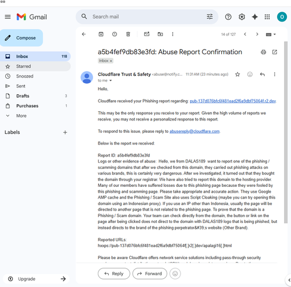Open the Gemini sparkle icon

click(x=255, y=17)
